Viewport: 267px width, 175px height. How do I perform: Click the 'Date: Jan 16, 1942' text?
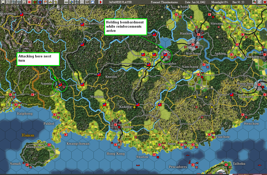pyautogui.click(x=195, y=2)
